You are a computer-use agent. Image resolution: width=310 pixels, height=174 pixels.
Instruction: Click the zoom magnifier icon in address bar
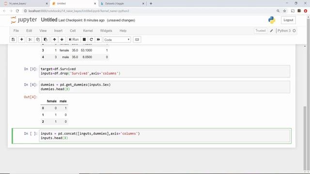pyautogui.click(x=278, y=11)
